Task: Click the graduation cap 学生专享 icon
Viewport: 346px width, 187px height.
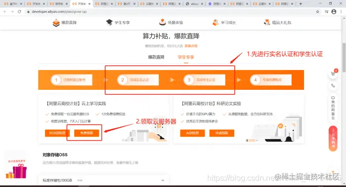Action: pyautogui.click(x=109, y=22)
